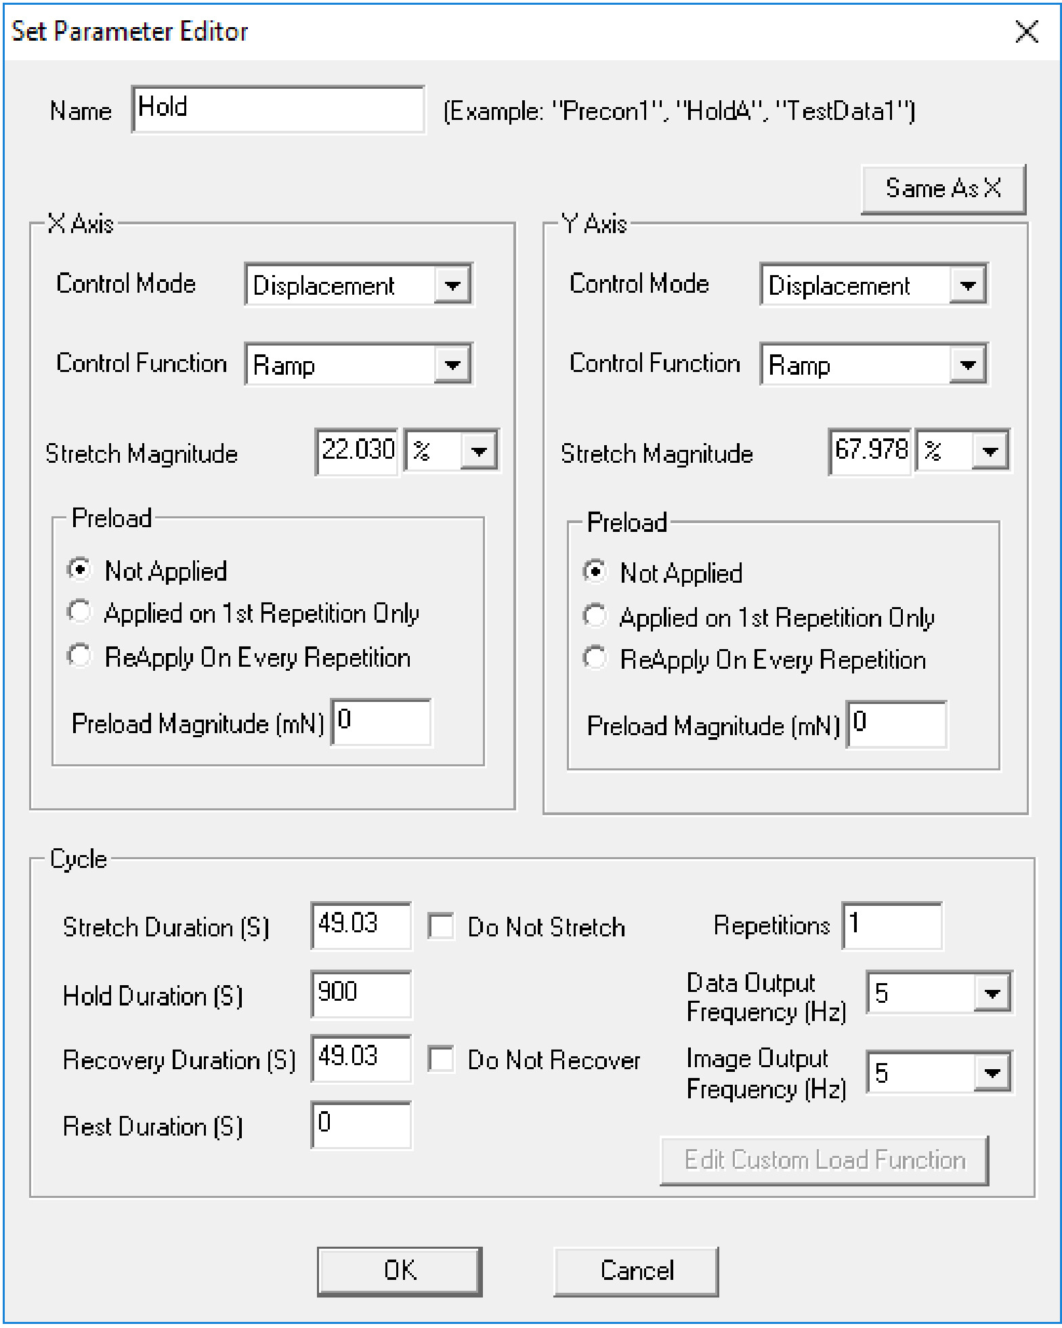Viewport: 1062px width, 1328px height.
Task: Expand Y Axis Control Function dropdown
Action: [x=968, y=365]
